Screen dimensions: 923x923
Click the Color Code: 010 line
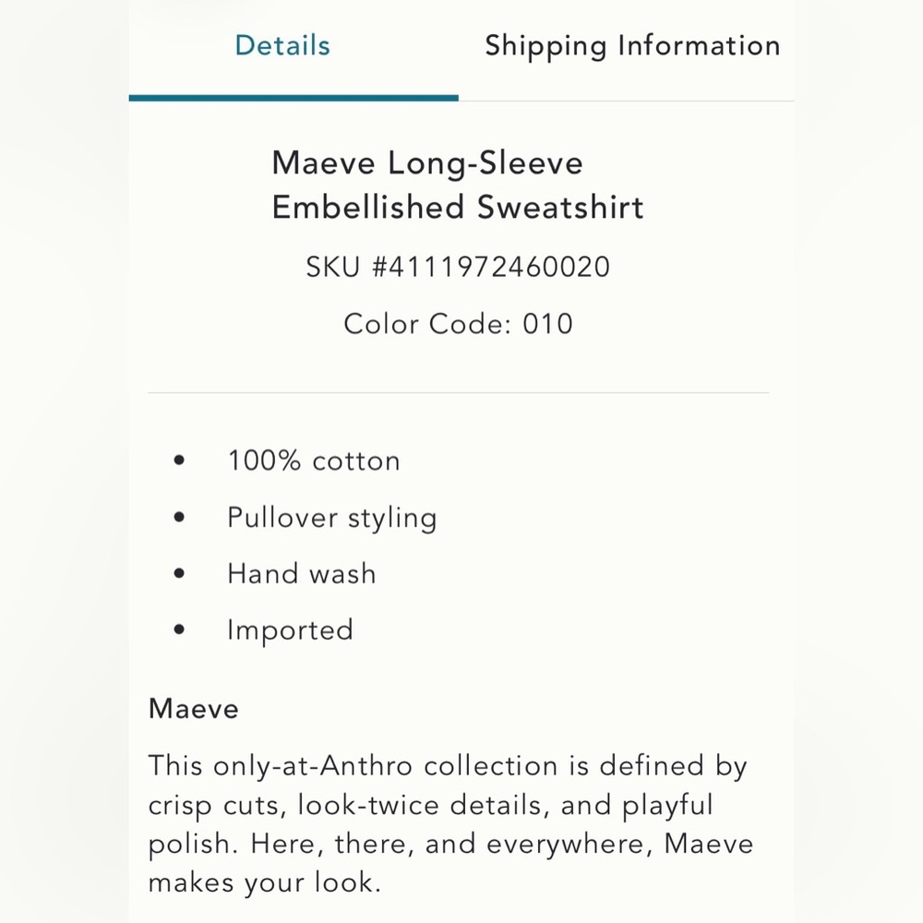(458, 324)
